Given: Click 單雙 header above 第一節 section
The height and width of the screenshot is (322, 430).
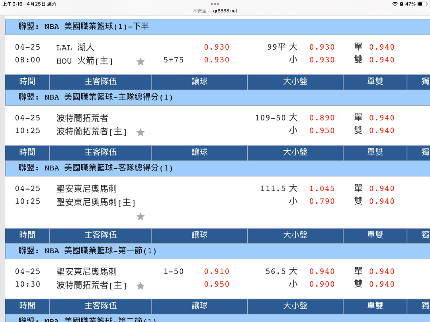Looking at the screenshot, I should coord(375,235).
